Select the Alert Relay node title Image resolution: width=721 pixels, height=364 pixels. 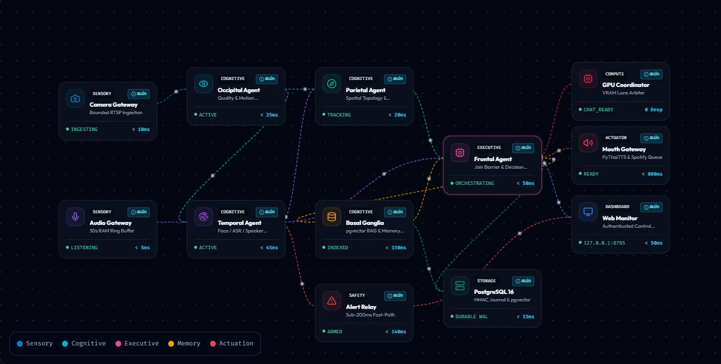click(x=361, y=307)
